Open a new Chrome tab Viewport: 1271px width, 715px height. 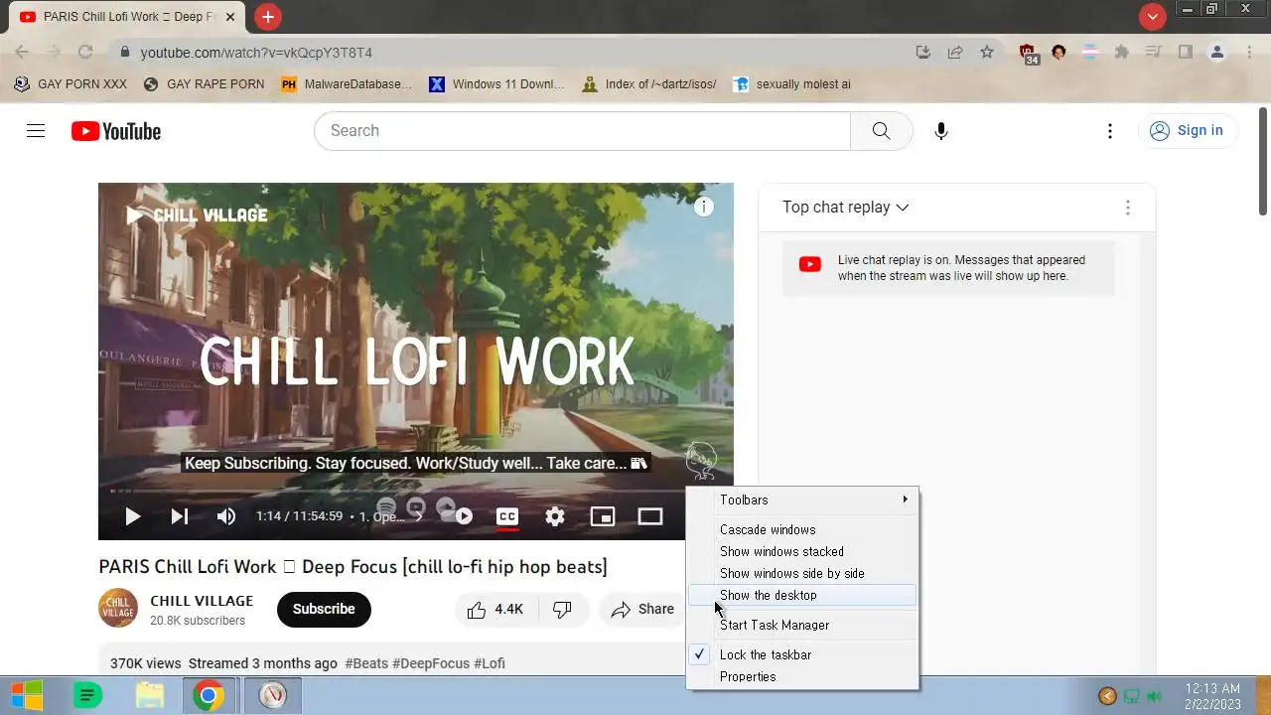(x=267, y=17)
